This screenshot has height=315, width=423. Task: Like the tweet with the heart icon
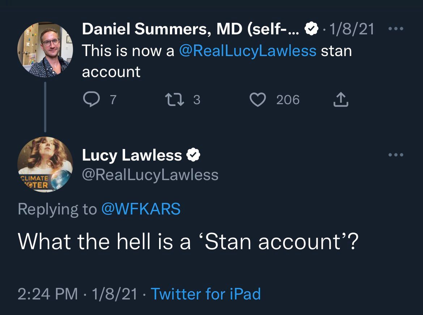point(258,99)
